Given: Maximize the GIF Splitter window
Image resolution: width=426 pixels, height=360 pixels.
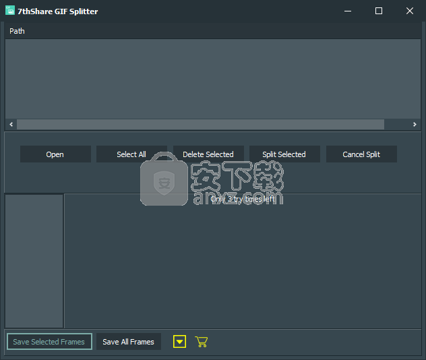Looking at the screenshot, I should [379, 11].
